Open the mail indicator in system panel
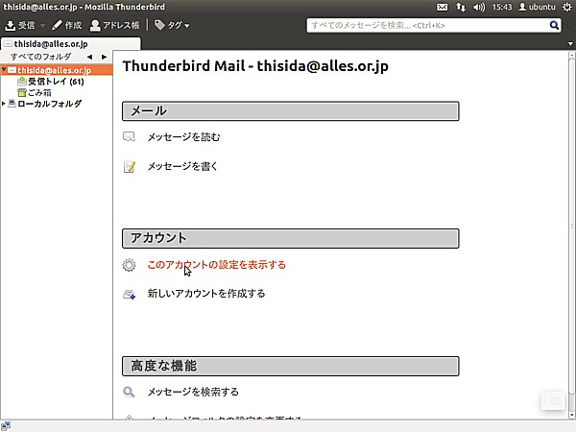 442,7
